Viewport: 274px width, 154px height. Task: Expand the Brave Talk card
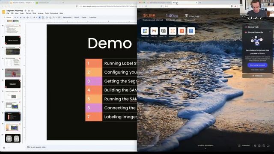(257, 27)
